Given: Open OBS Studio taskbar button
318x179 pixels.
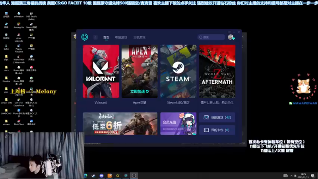Looking at the screenshot, I should (134, 175).
